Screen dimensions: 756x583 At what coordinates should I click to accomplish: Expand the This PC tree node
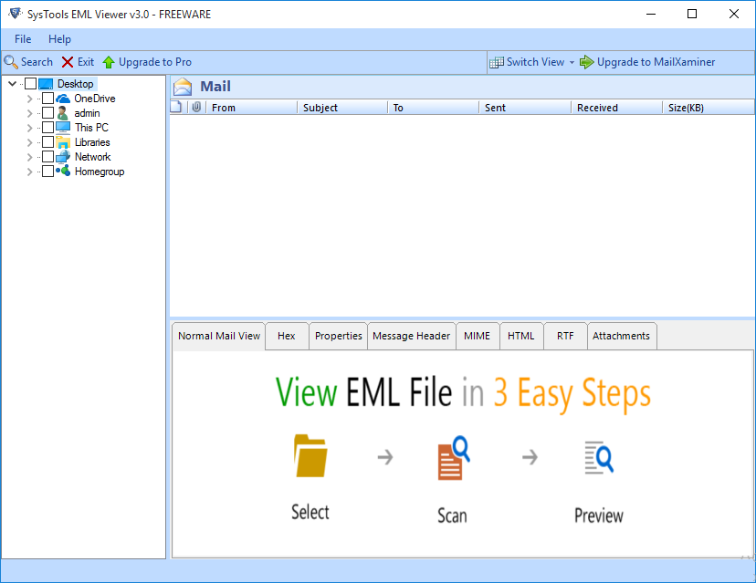[30, 128]
